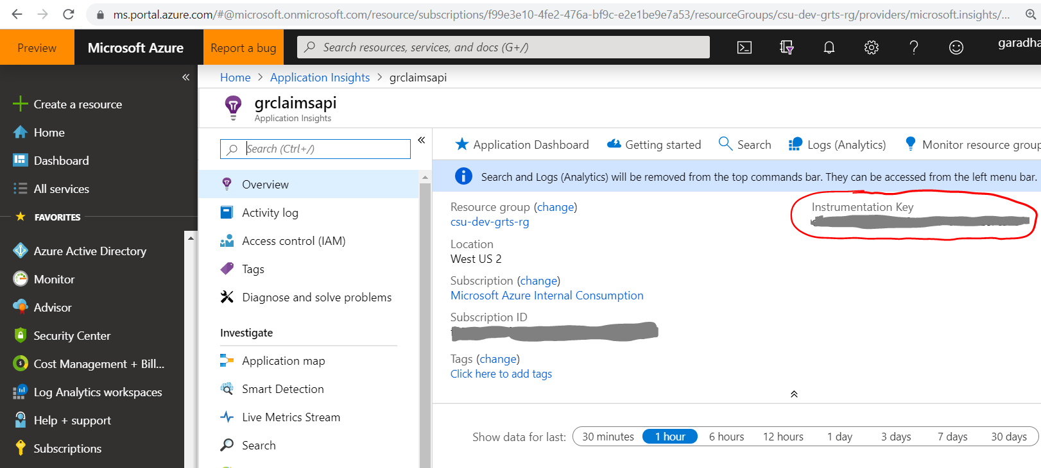Click the Report a bug button
1041x468 pixels.
[x=243, y=47]
